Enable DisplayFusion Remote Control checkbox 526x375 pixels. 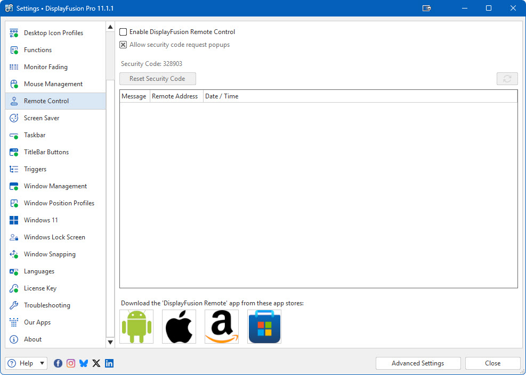click(x=123, y=32)
